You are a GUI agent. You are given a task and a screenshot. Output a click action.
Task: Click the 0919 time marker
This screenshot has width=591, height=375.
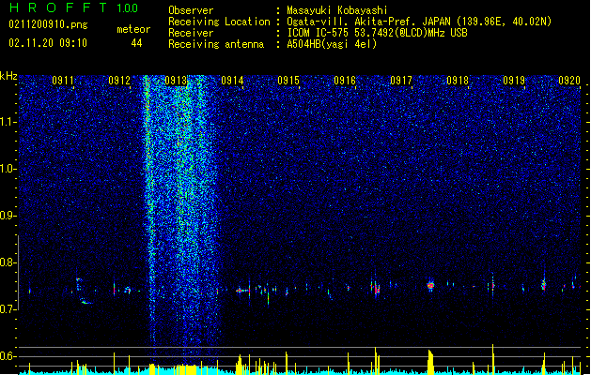[x=514, y=81]
